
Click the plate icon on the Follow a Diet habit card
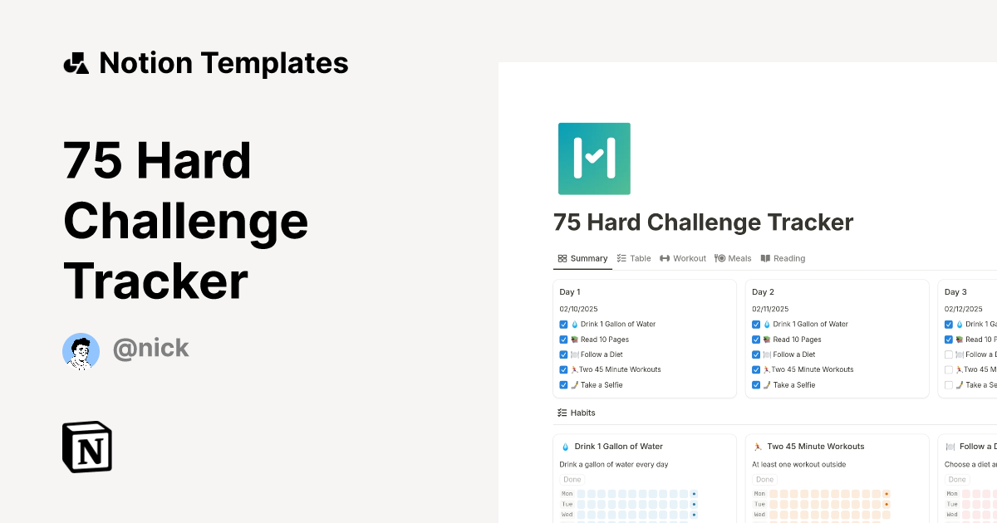950,447
